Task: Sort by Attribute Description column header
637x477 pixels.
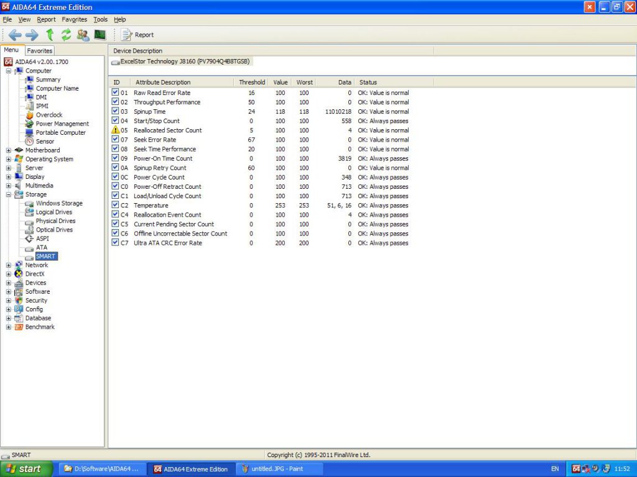Action: click(182, 82)
